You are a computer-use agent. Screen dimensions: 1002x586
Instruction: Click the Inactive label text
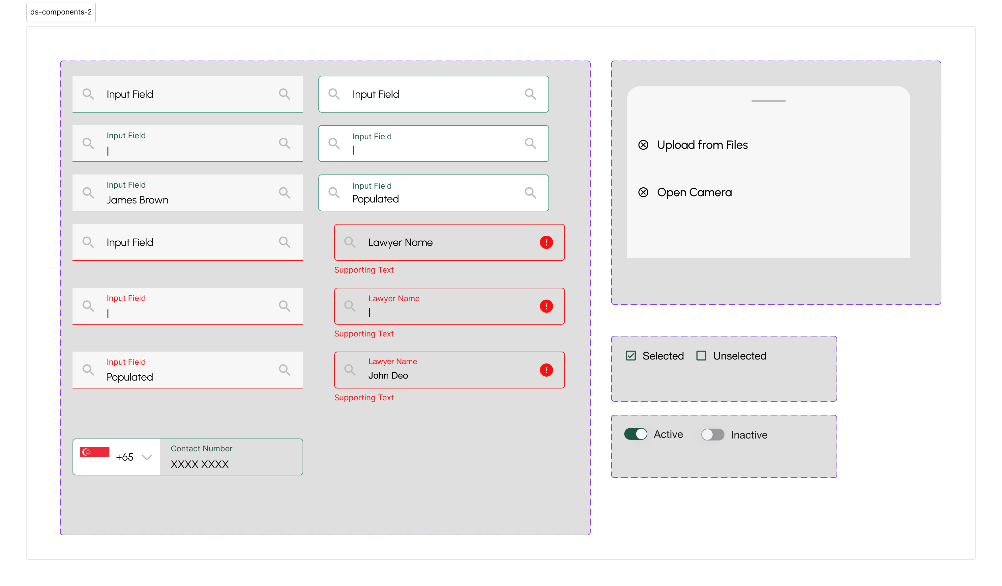point(749,435)
